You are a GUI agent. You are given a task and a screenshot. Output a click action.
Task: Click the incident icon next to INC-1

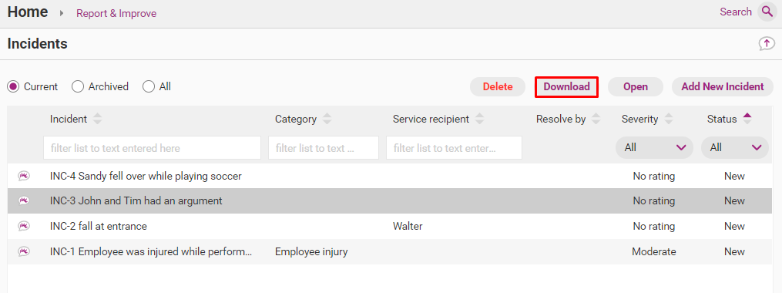point(24,251)
